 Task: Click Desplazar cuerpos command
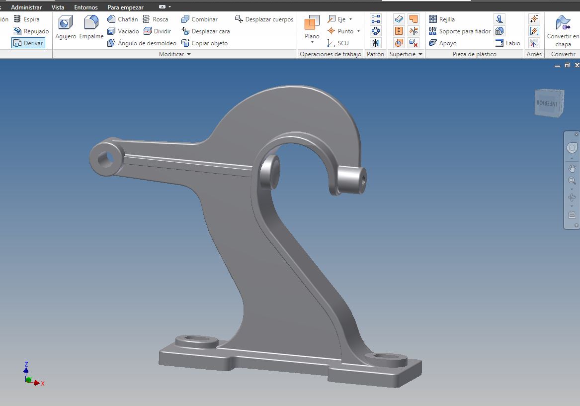pos(264,19)
